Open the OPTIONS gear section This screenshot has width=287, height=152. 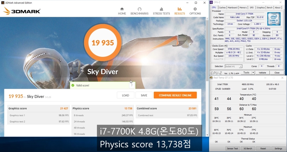195,11
